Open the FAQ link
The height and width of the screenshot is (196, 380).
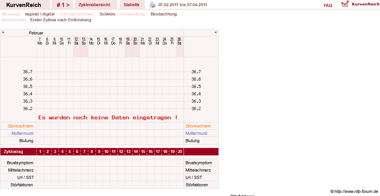click(328, 5)
